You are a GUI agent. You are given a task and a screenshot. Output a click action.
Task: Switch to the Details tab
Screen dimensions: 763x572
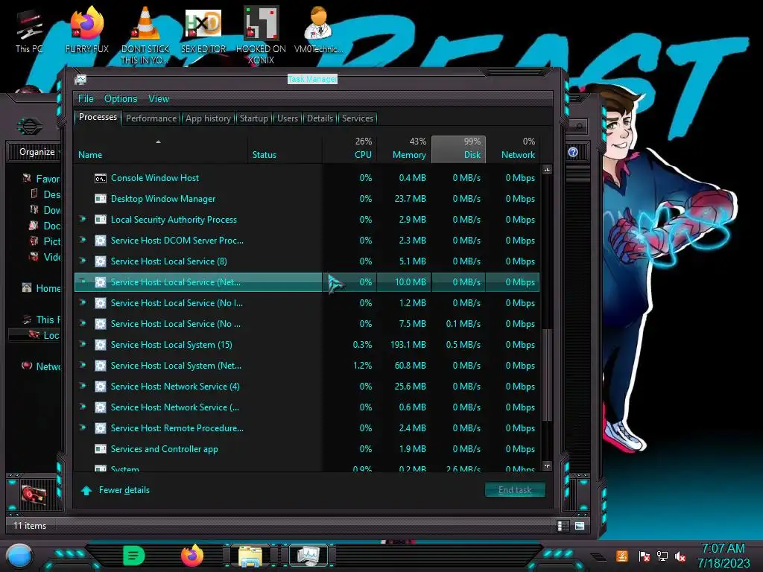320,118
